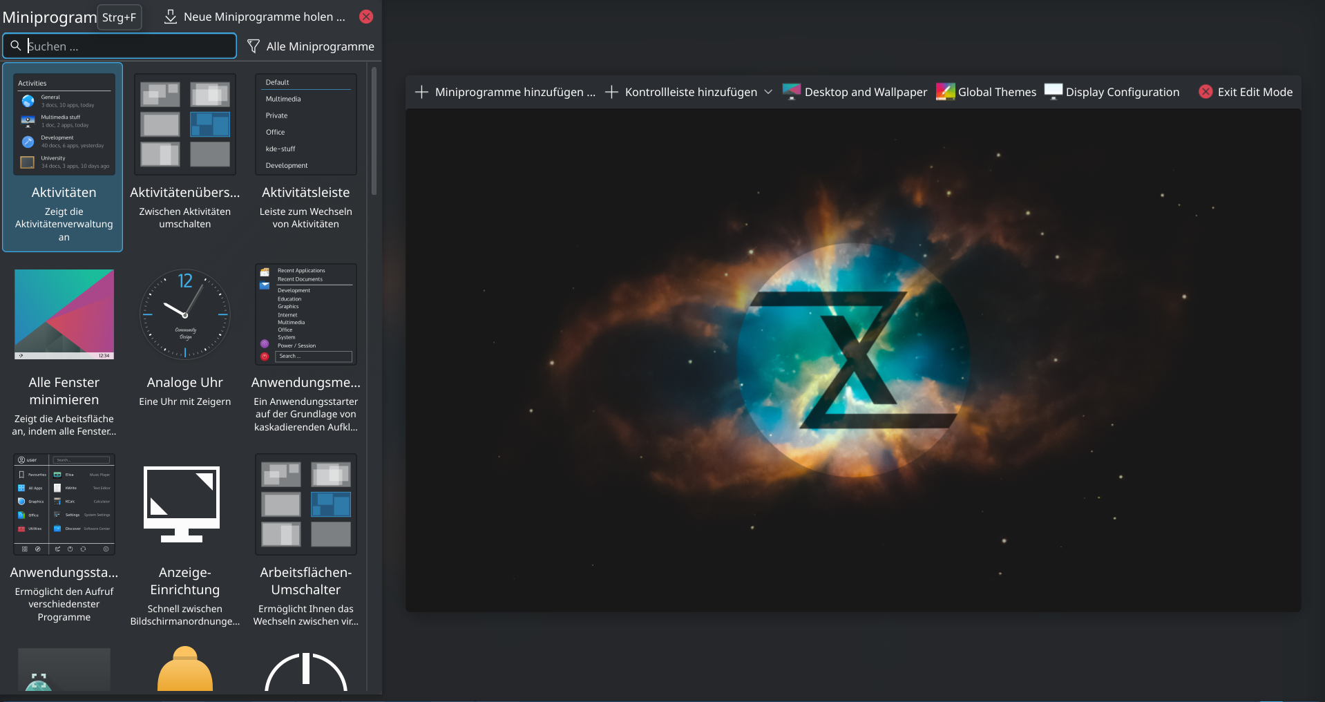Click the Anzeige-Einrichtung title text
Viewport: 1325px width, 702px height.
coord(185,581)
